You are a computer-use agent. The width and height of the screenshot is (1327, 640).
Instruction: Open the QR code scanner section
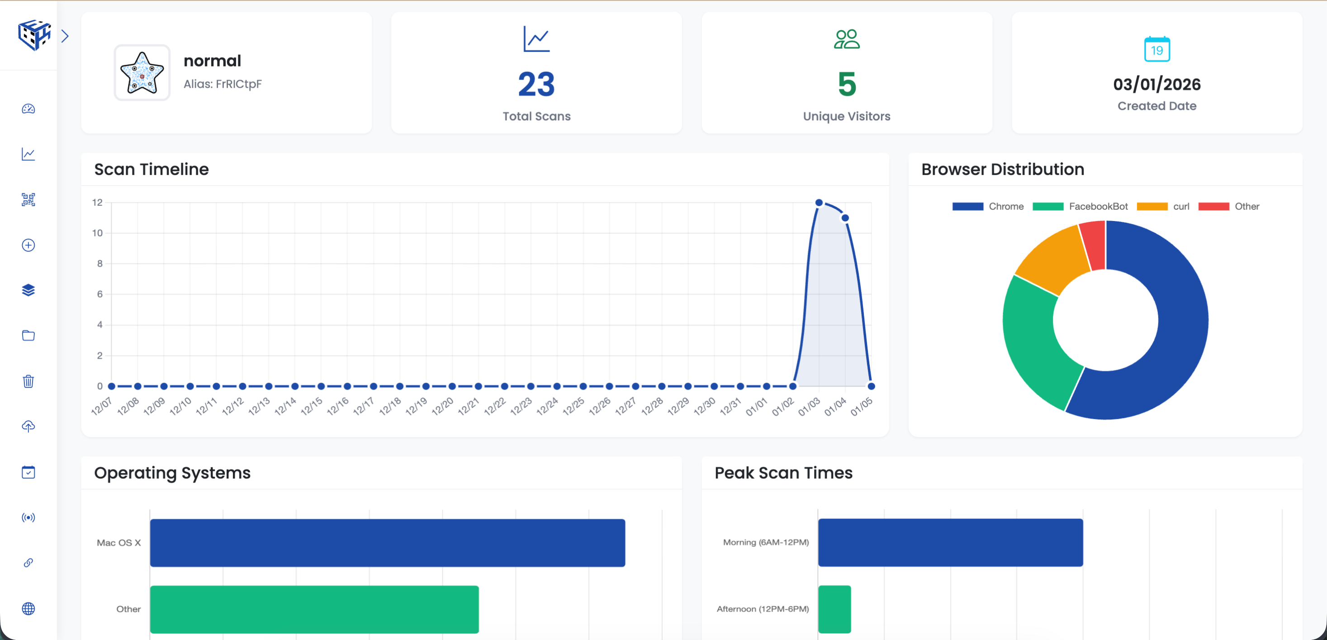tap(28, 200)
